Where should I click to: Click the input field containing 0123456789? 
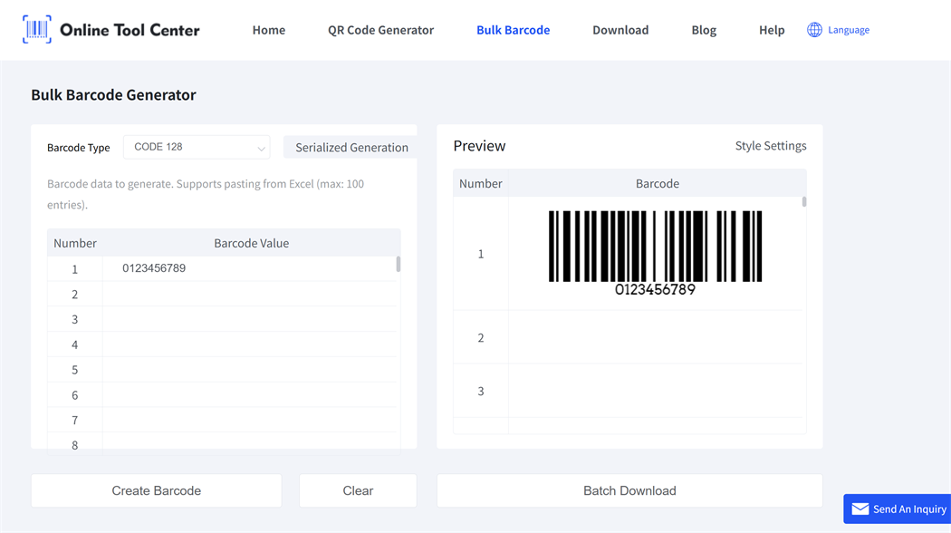pyautogui.click(x=251, y=268)
